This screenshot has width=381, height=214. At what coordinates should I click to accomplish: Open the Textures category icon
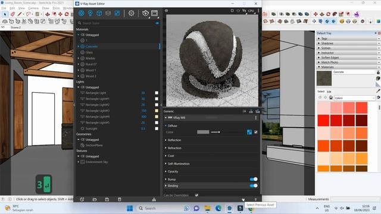pos(117,13)
